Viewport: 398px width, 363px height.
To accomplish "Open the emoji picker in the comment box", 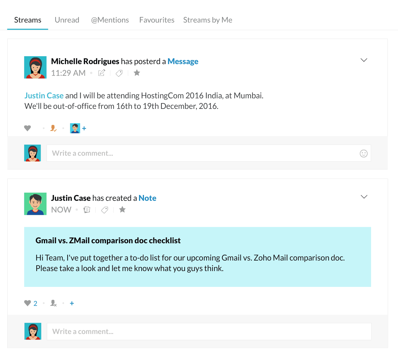I will click(363, 153).
